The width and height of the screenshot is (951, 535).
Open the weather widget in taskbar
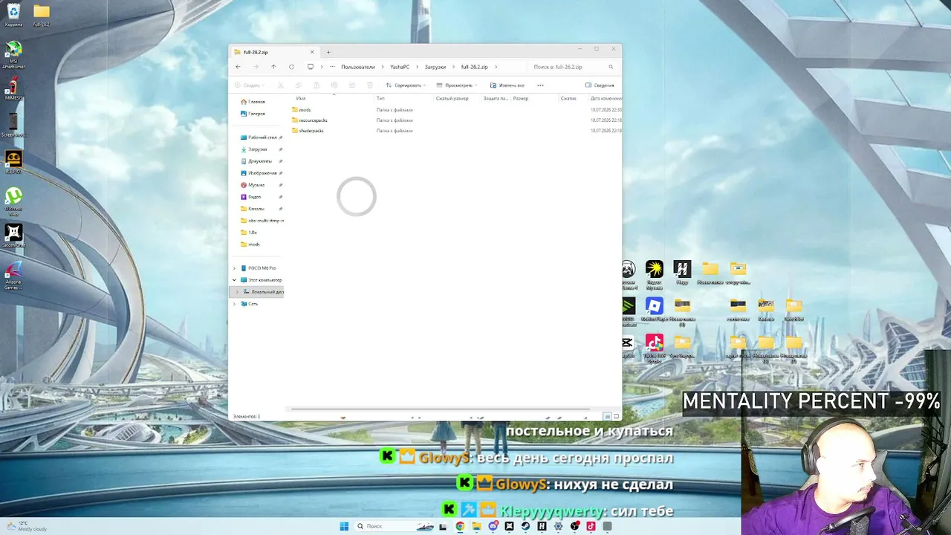[26, 526]
